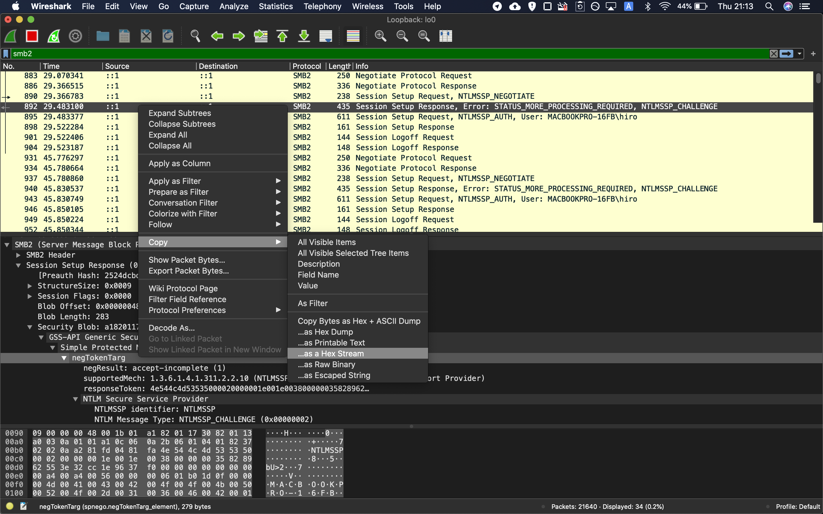823x514 pixels.
Task: Reset text zoom to normal size
Action: coord(424,36)
